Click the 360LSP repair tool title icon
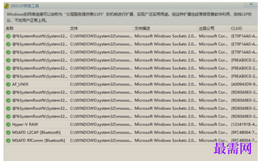The height and width of the screenshot is (161, 259). coord(6,6)
